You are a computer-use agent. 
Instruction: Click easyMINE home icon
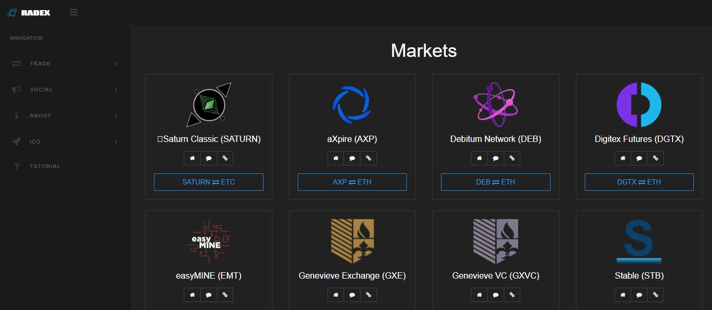[x=192, y=295]
